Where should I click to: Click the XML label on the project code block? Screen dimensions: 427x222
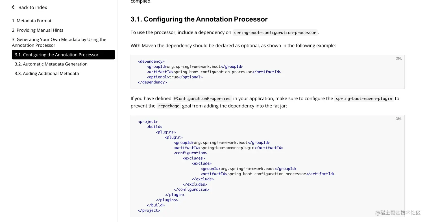[x=399, y=119]
